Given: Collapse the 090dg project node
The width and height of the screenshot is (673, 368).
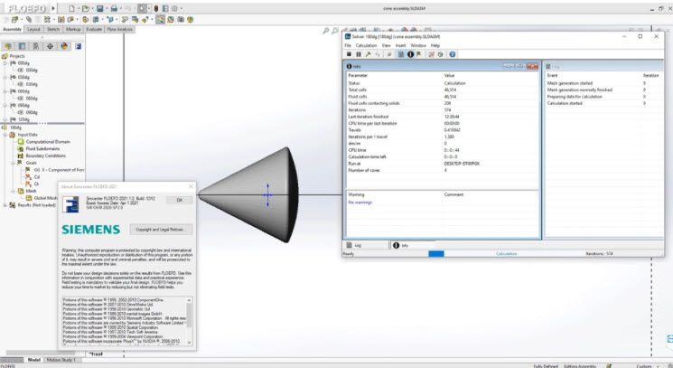Looking at the screenshot, I should click(5, 105).
